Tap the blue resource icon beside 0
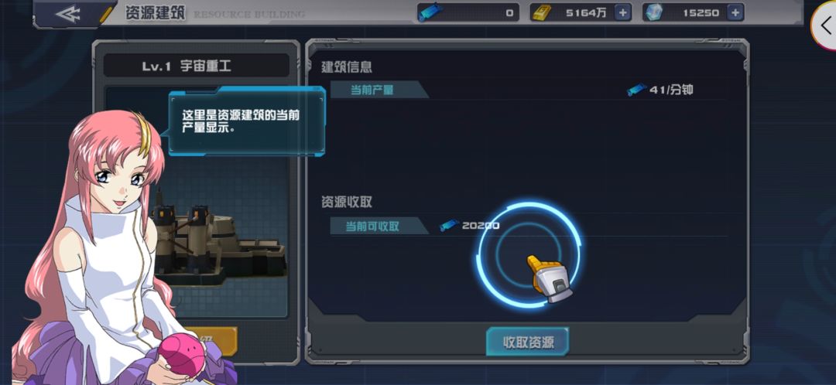Screen dimensions: 836x385 430,12
